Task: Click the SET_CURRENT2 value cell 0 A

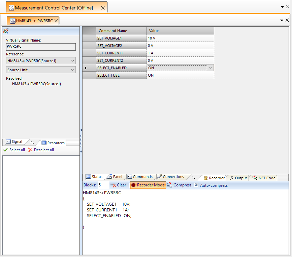Action: point(180,60)
